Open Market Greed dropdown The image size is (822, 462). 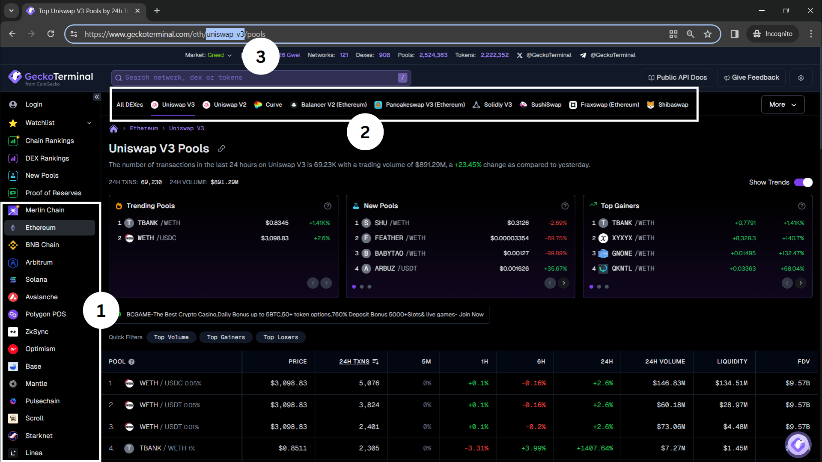click(x=208, y=55)
